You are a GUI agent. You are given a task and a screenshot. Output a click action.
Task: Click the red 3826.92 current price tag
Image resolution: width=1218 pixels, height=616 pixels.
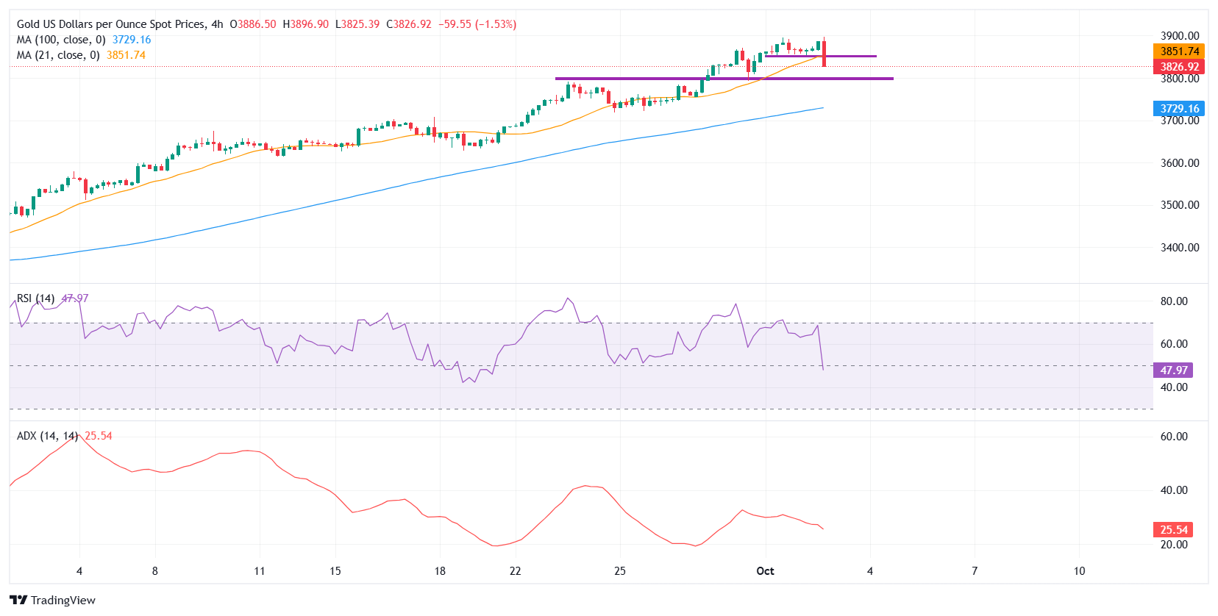pyautogui.click(x=1179, y=67)
